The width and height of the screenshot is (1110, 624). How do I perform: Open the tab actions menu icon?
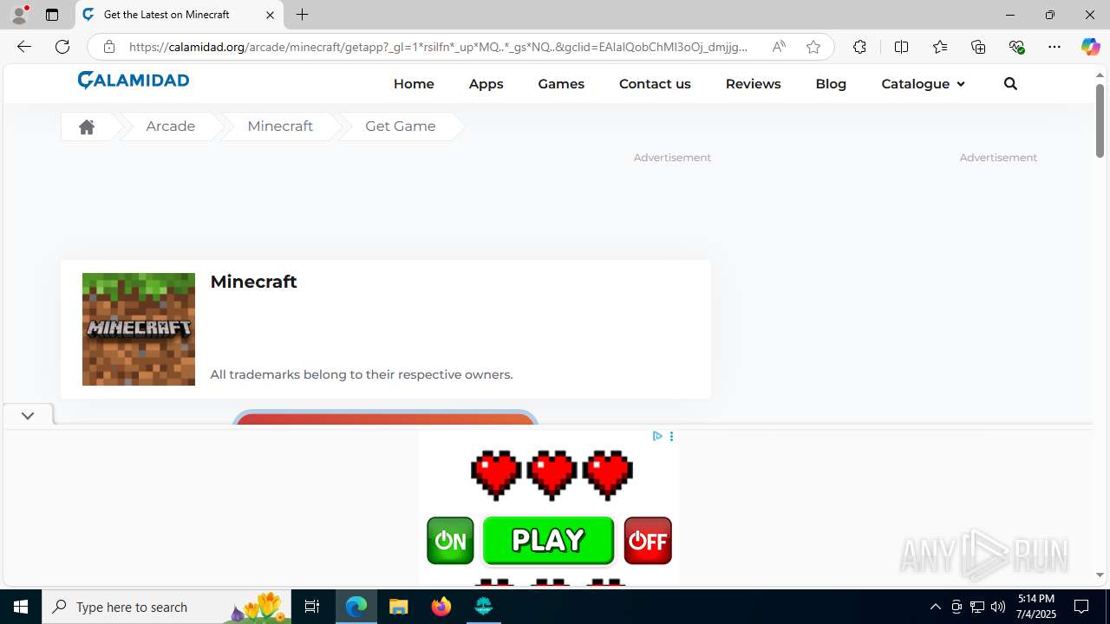52,15
